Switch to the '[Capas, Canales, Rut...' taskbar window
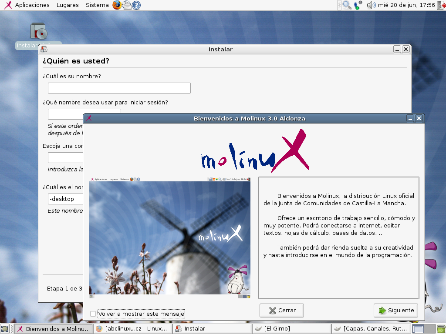446x334 pixels. pyautogui.click(x=372, y=329)
